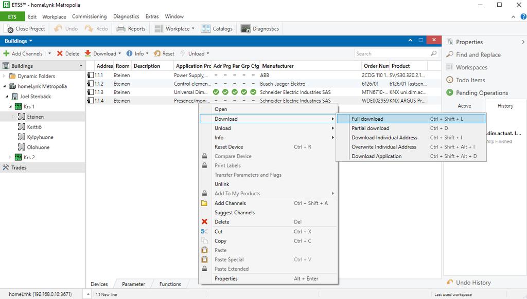Image resolution: width=527 pixels, height=299 pixels.
Task: Click the Redo toolbar arrow icon
Action: click(89, 29)
